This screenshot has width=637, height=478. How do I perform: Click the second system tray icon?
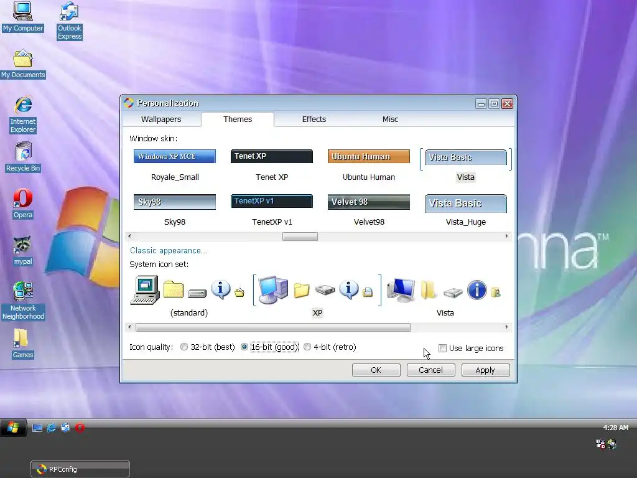tap(612, 444)
